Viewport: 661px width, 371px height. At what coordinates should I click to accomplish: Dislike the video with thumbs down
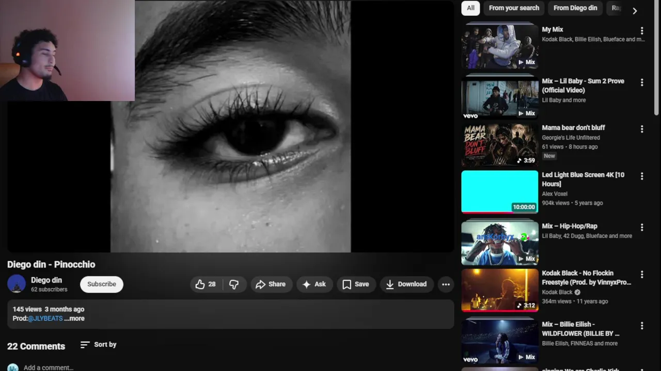[x=234, y=284]
